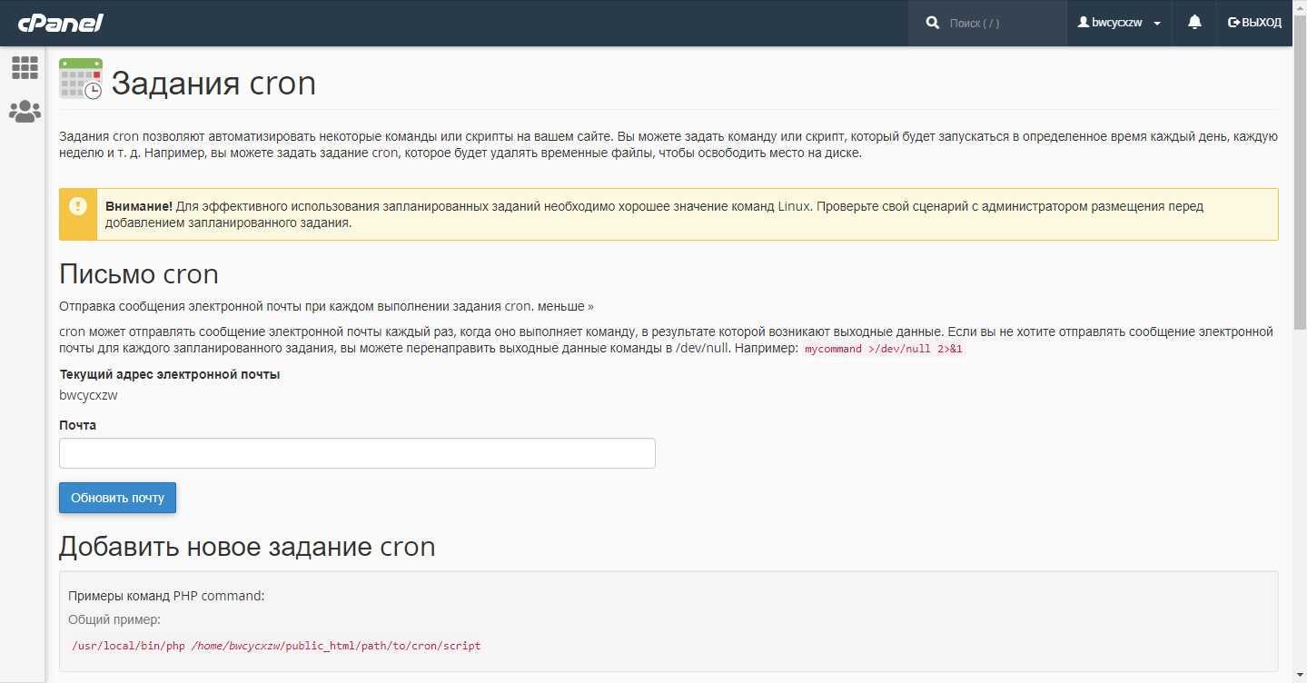This screenshot has width=1307, height=683.
Task: Collapse description with the «меньше» link
Action: (565, 306)
